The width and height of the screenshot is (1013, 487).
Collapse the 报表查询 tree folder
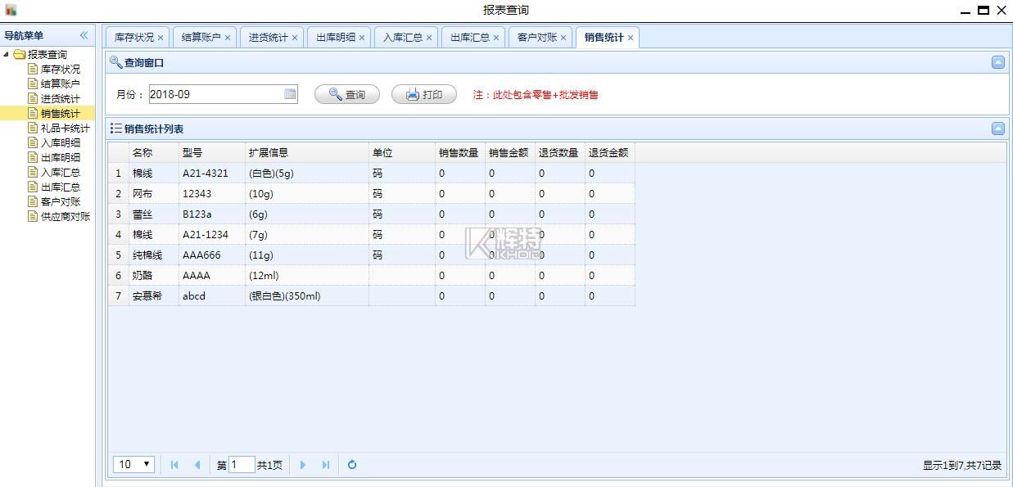[7, 55]
